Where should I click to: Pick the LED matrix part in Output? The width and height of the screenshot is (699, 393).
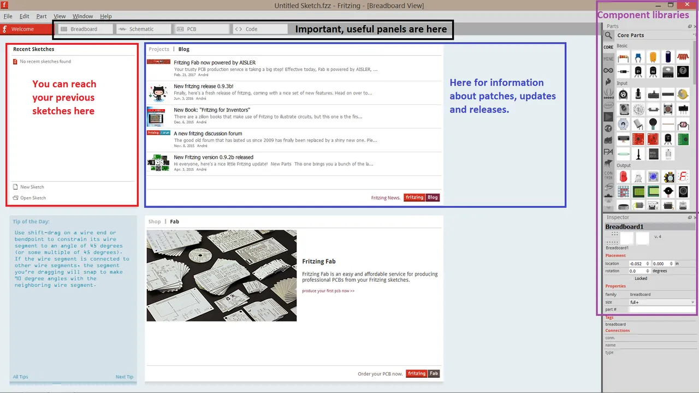tap(623, 192)
